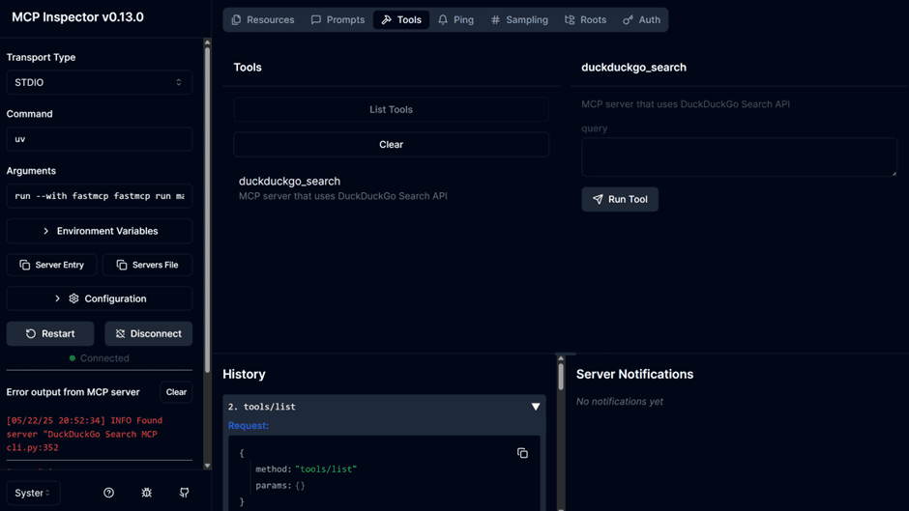
Task: Restart the MCP server connection
Action: 50,333
